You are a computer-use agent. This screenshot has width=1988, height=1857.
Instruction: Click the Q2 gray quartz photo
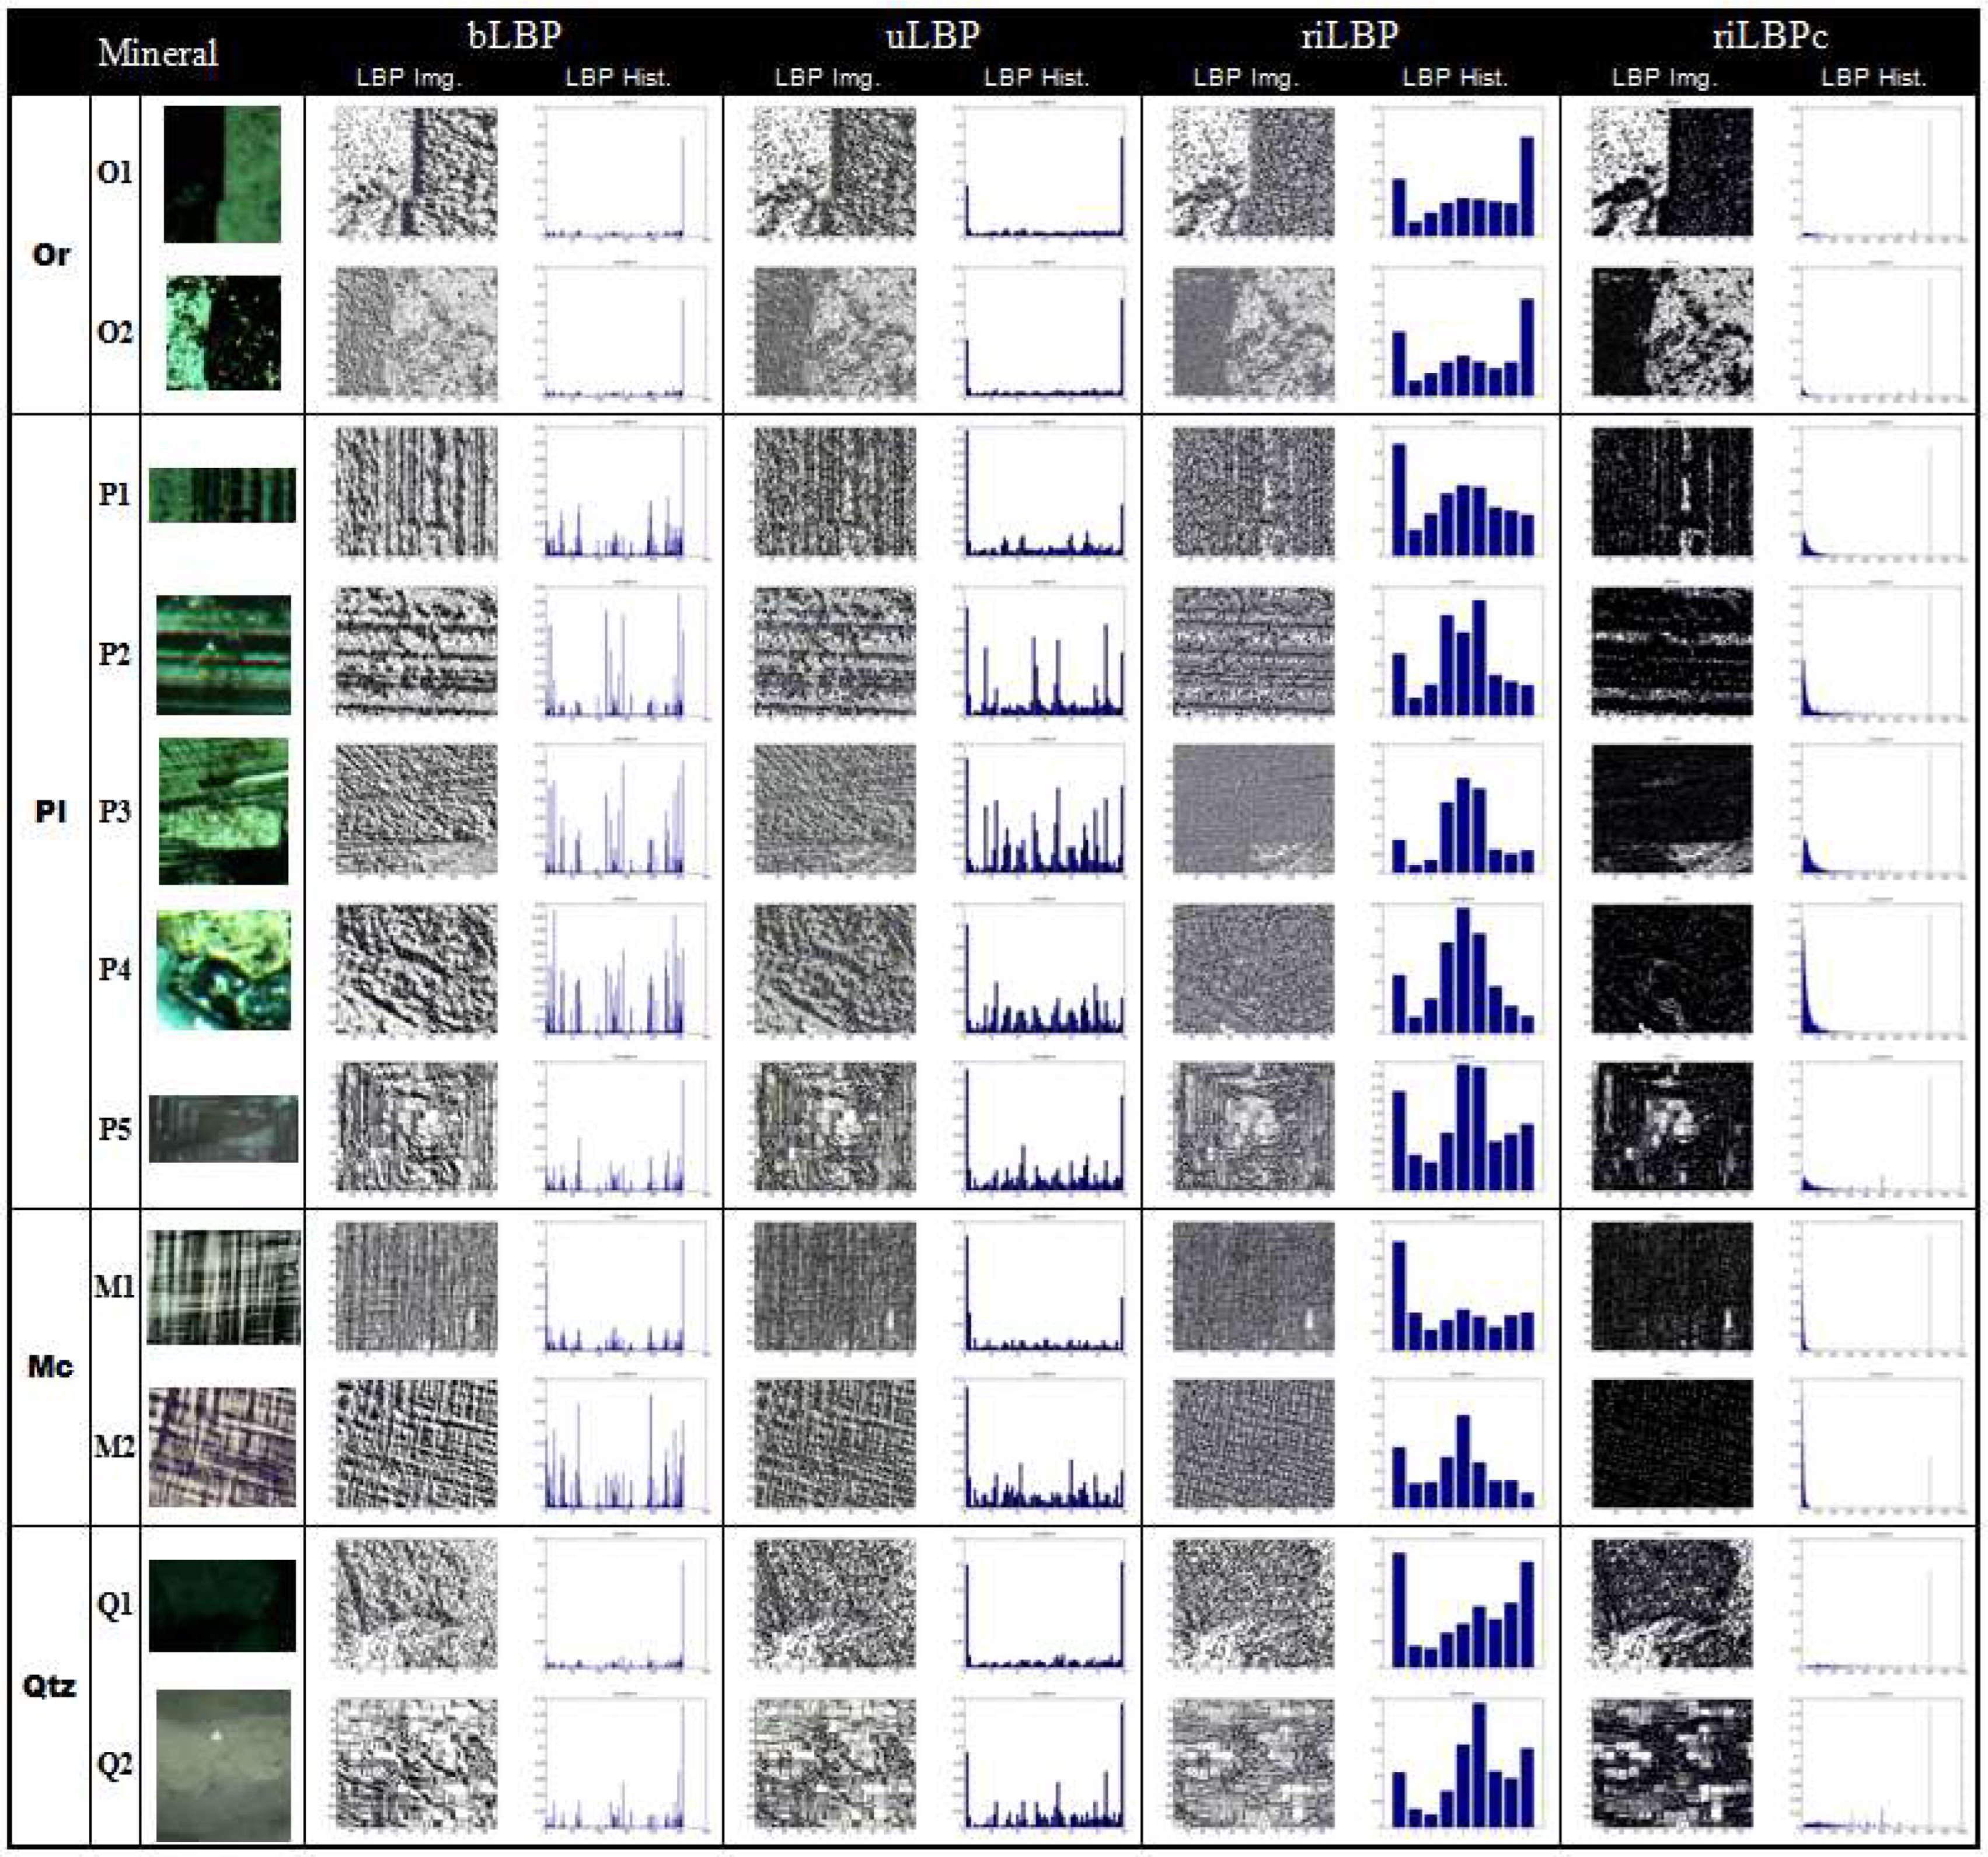(x=223, y=1765)
